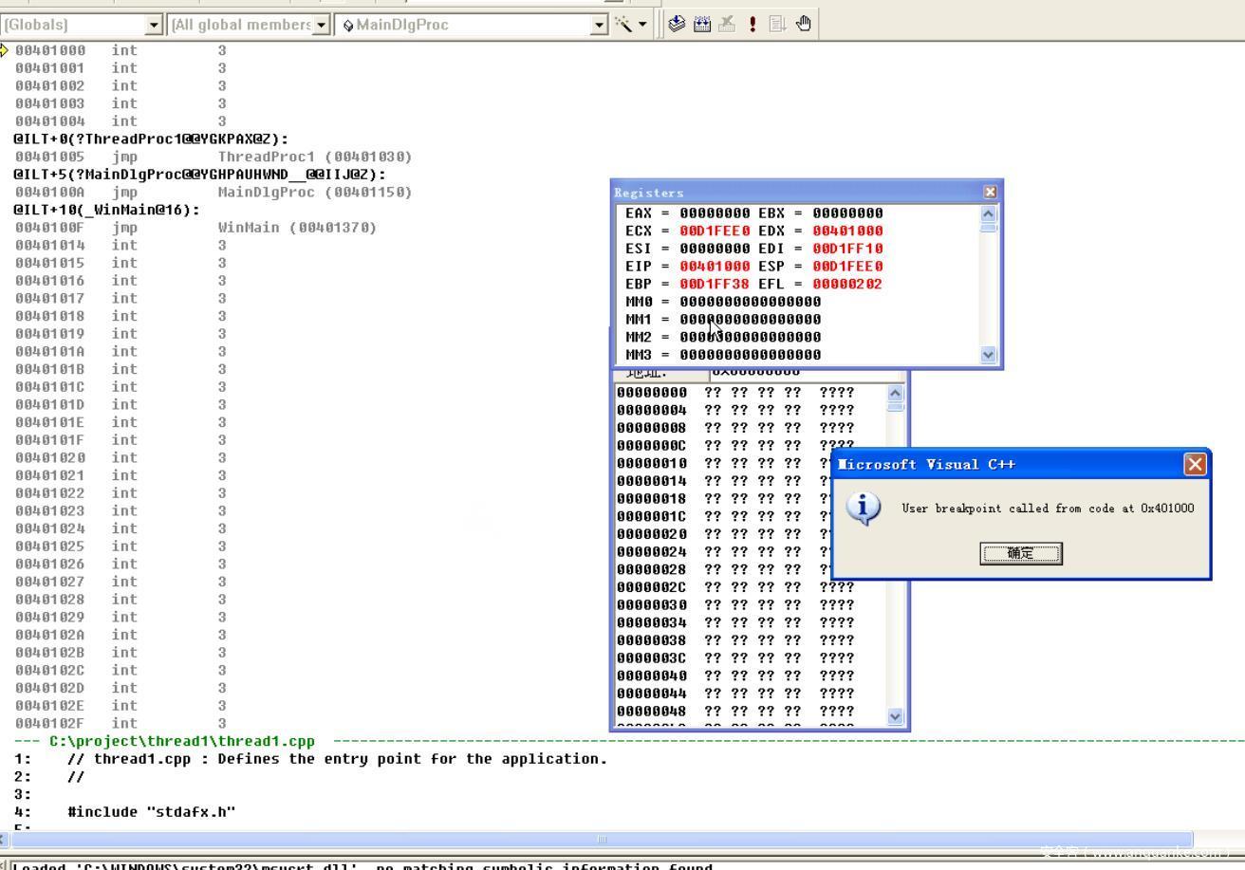Expand the All global members filter dropdown
This screenshot has height=870, width=1245.
click(323, 24)
